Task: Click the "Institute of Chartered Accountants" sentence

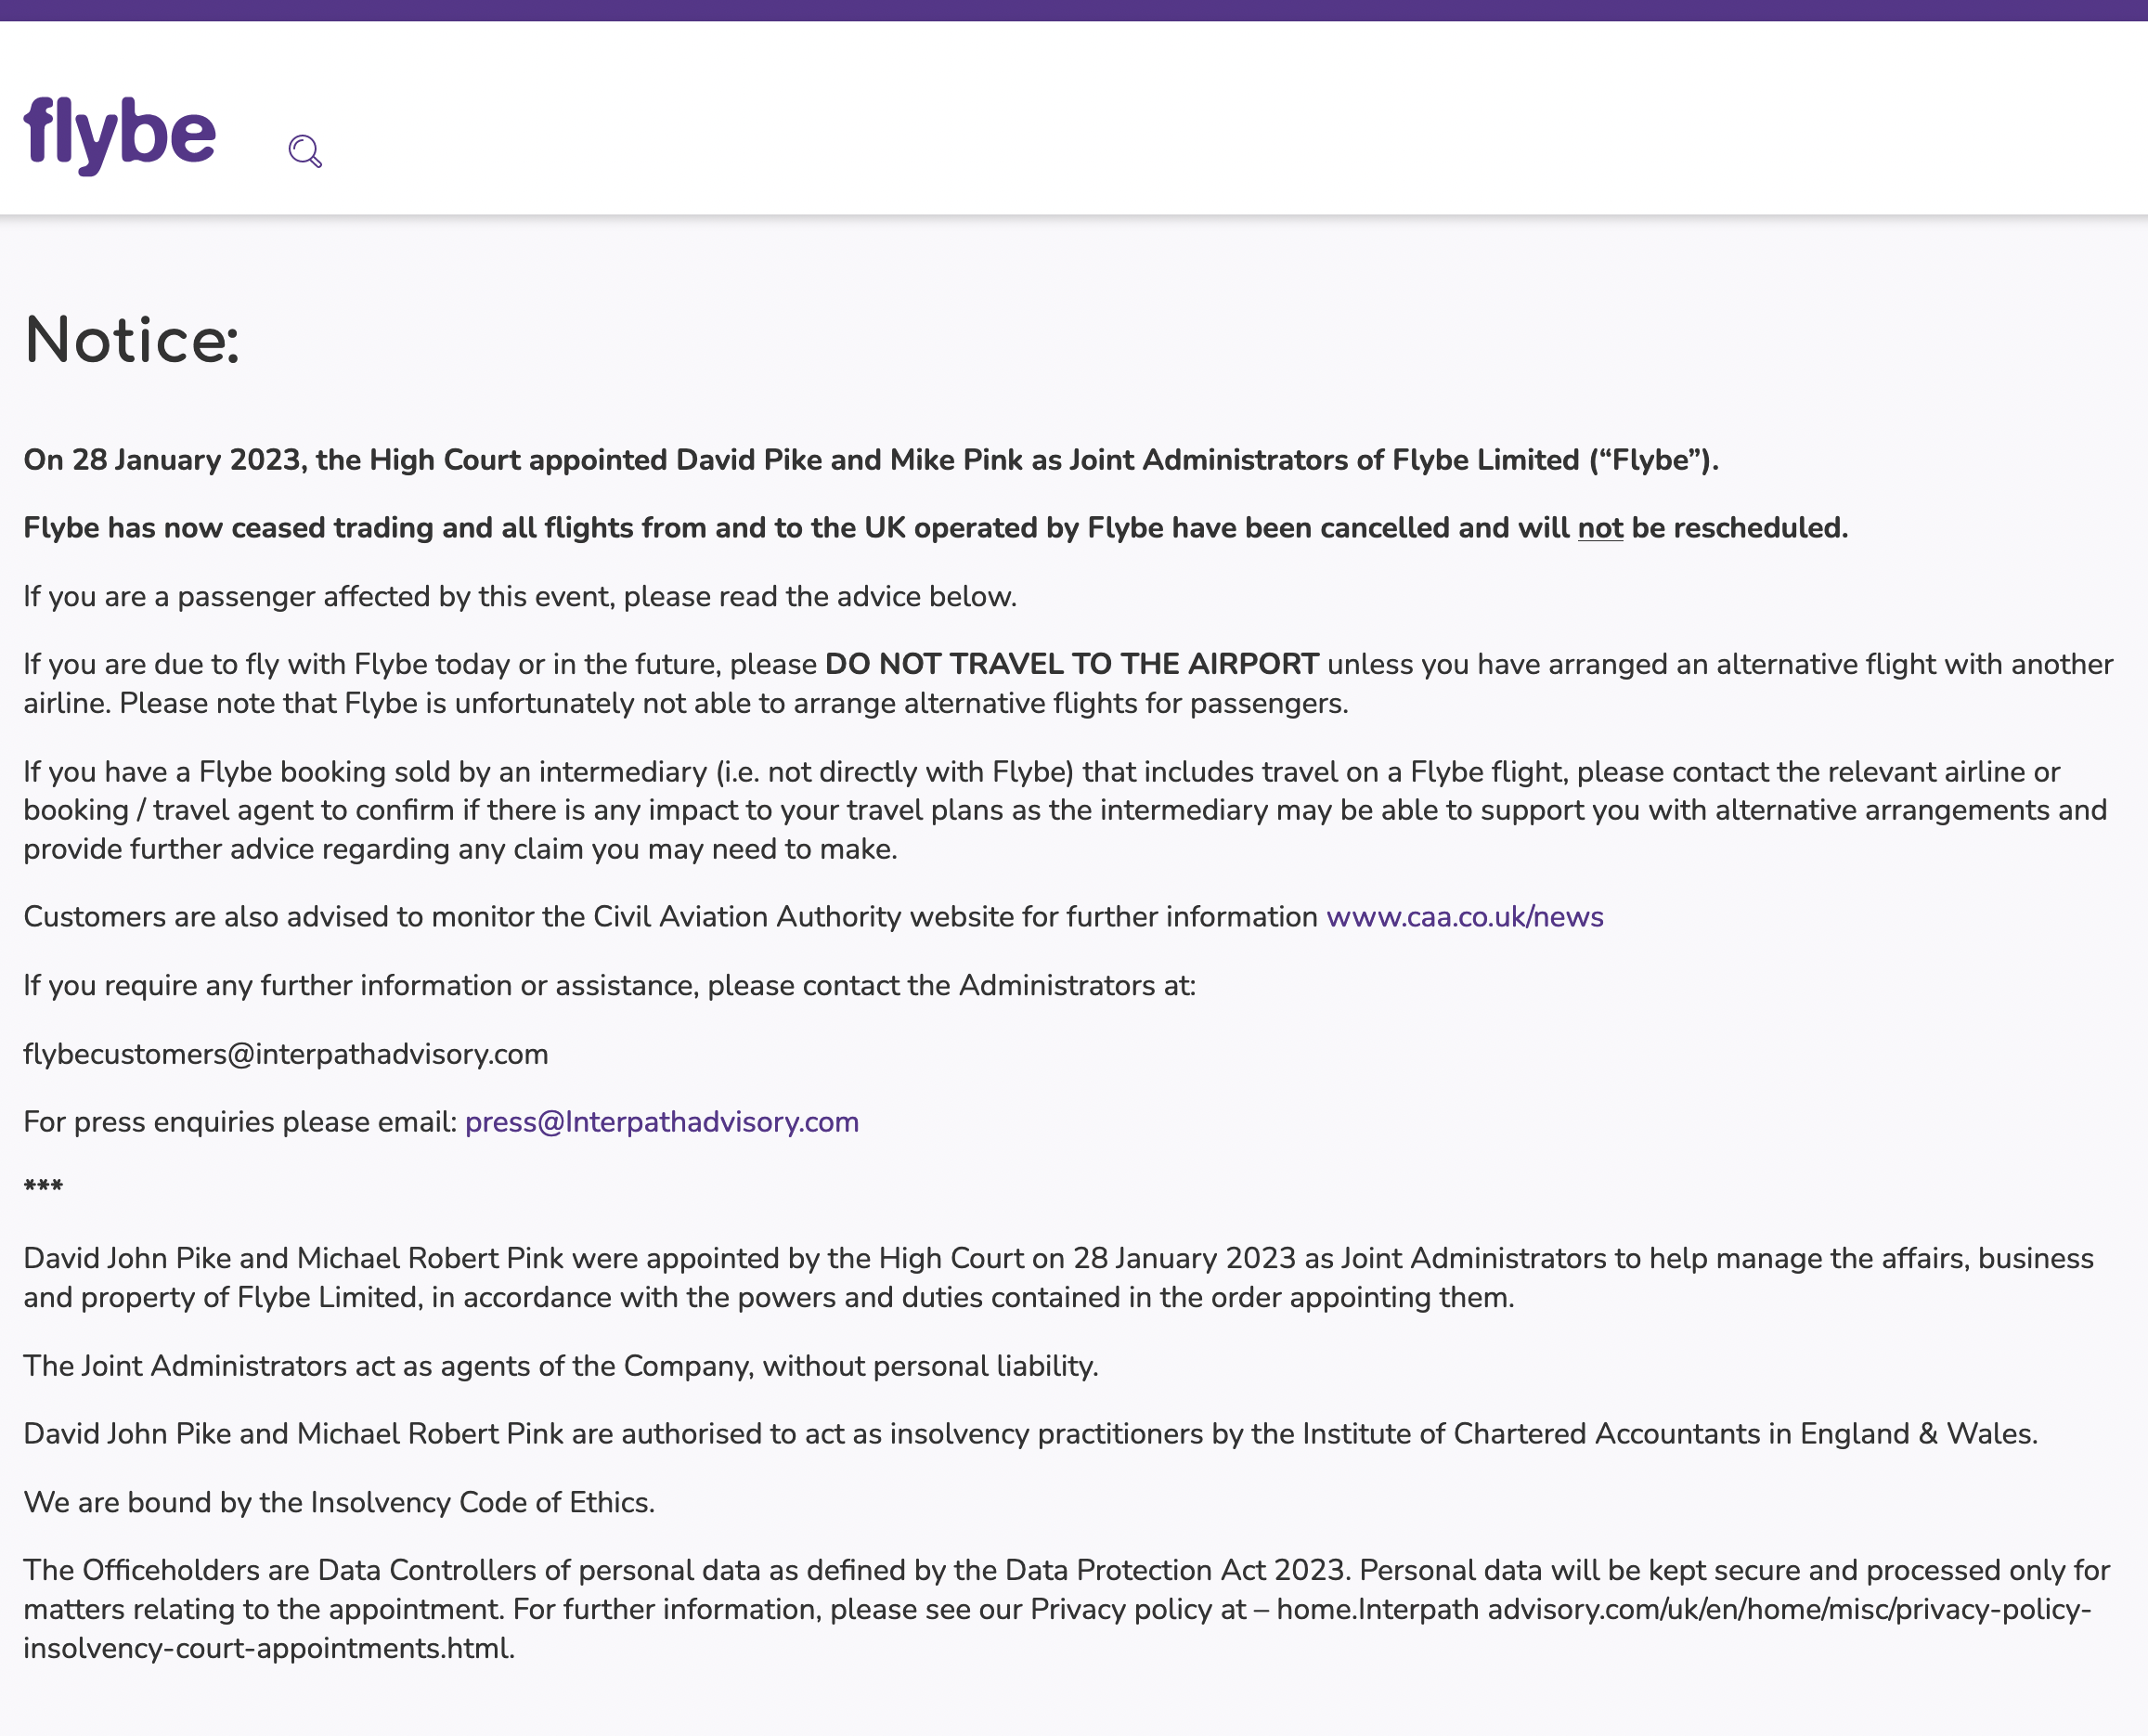Action: click(x=1030, y=1434)
